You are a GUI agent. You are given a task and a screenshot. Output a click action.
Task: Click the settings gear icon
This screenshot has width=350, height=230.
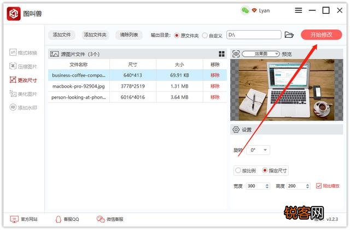pyautogui.click(x=236, y=130)
